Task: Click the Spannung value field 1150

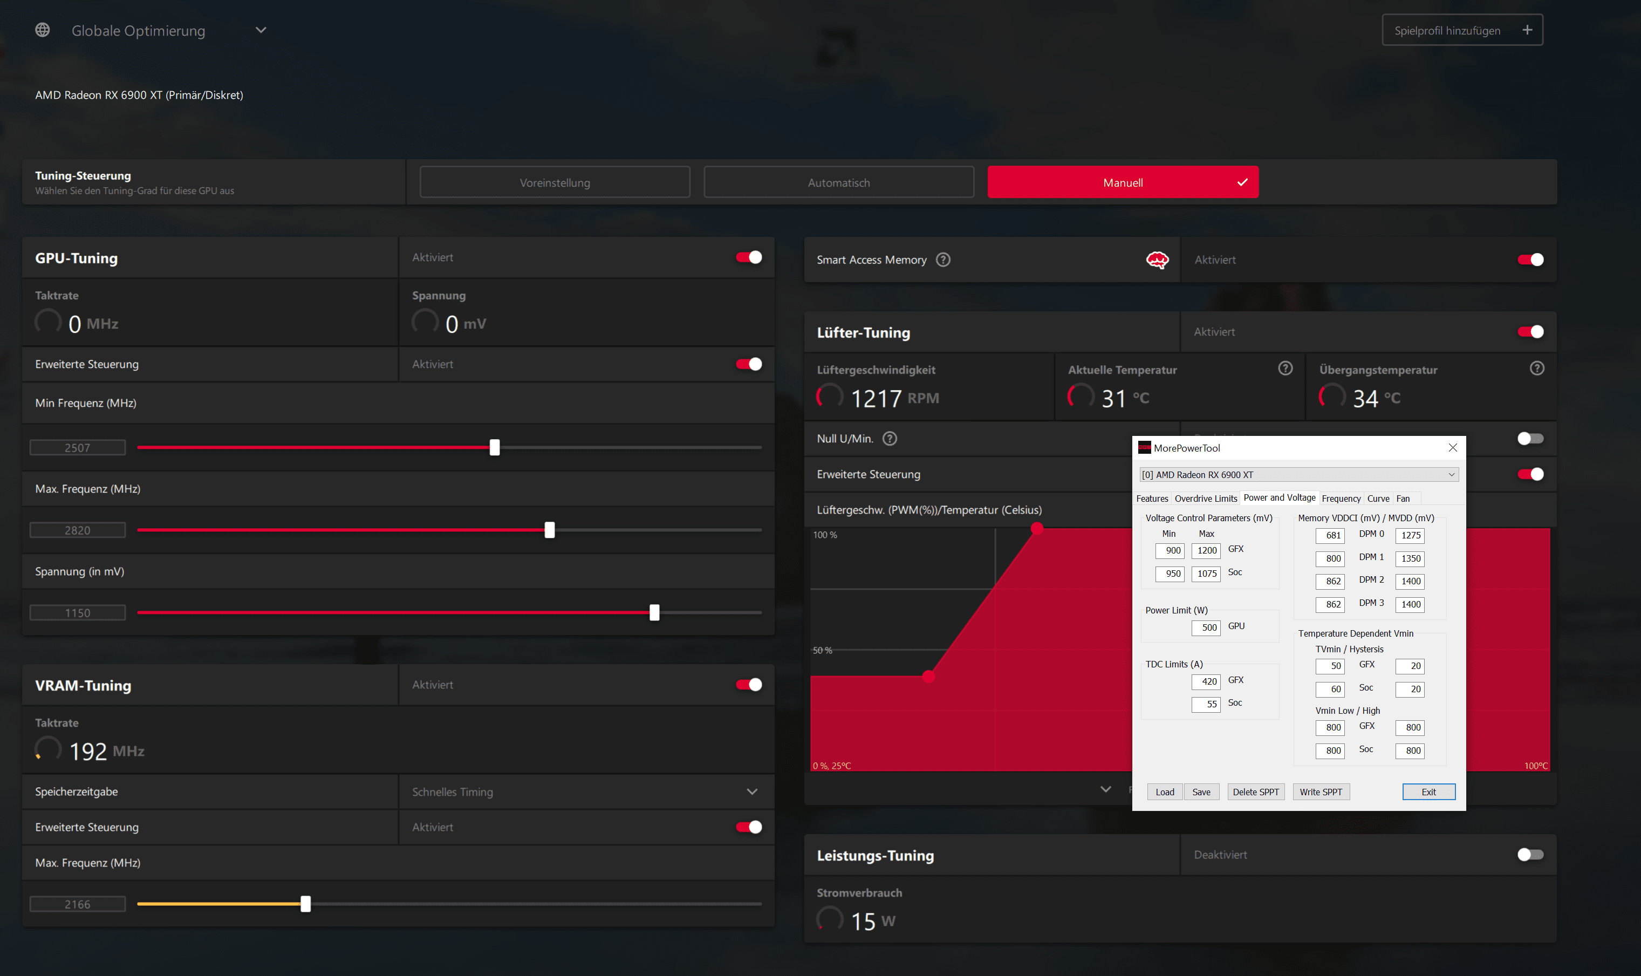Action: click(x=78, y=613)
